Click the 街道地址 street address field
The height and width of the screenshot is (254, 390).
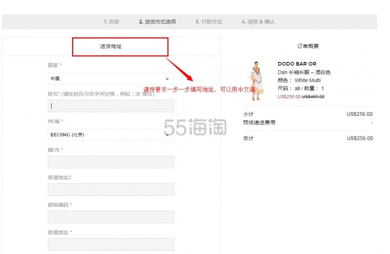point(111,245)
